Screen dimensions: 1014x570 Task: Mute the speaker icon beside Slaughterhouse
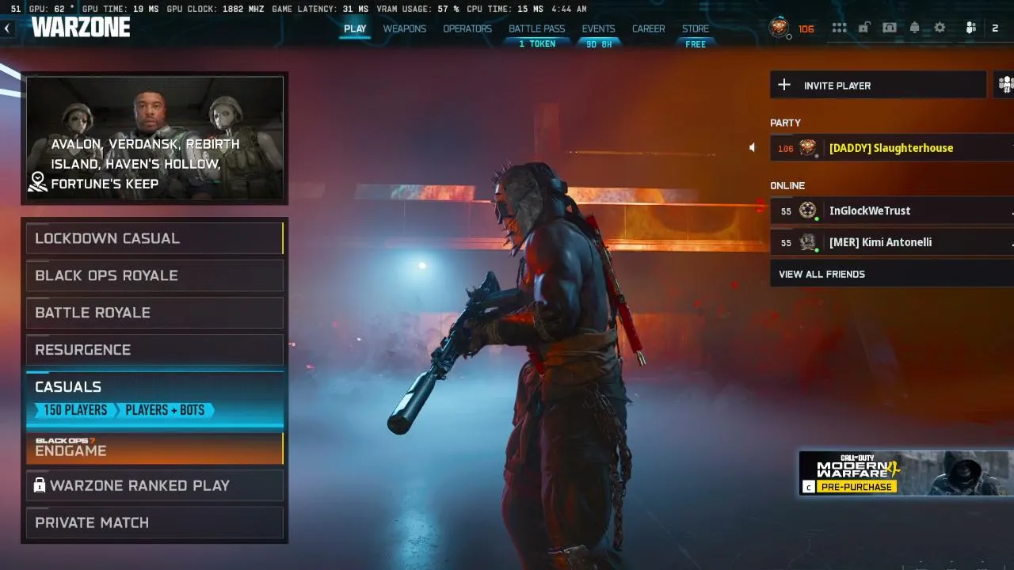(753, 147)
